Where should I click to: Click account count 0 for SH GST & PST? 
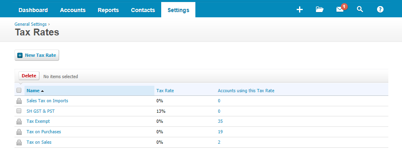click(219, 111)
